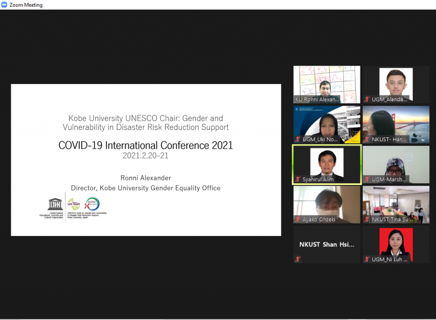Select NKUST- Han... participant video tile

point(396,124)
